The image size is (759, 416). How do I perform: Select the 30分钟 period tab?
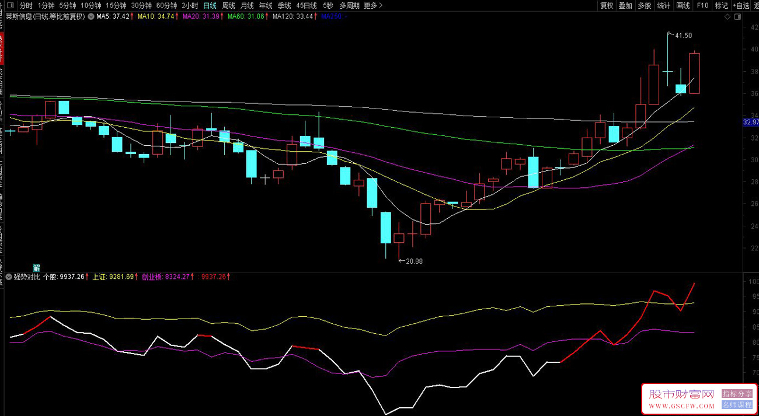coord(141,5)
